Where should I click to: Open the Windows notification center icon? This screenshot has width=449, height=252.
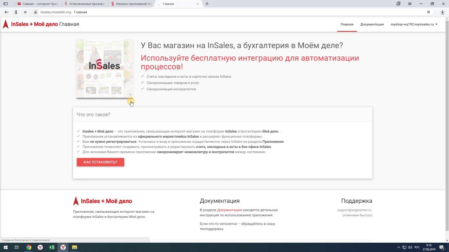[x=442, y=247]
